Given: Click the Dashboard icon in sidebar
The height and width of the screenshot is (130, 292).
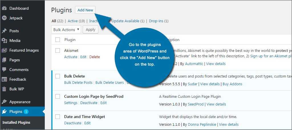Looking at the screenshot, I should point(4,8).
